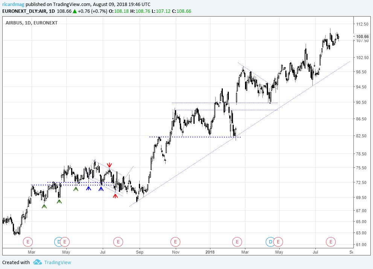Click the red down arrow on the chart
Image resolution: width=373 pixels, height=269 pixels.
[x=109, y=165]
